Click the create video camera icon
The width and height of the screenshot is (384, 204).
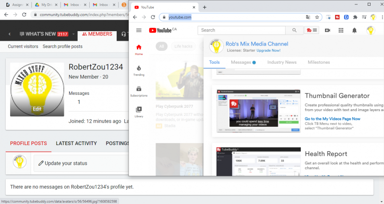pos(327,30)
